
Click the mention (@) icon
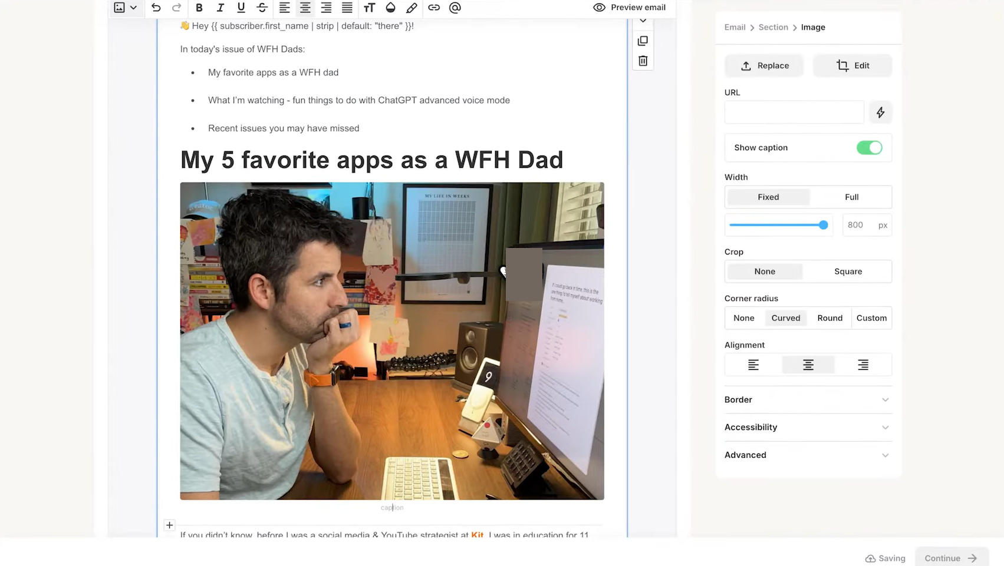coord(455,8)
